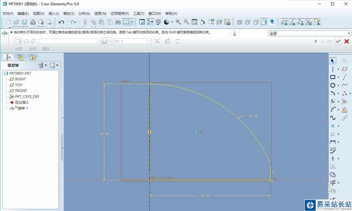
Task: Open model tree show dropdown arrow
Action: click(x=57, y=65)
